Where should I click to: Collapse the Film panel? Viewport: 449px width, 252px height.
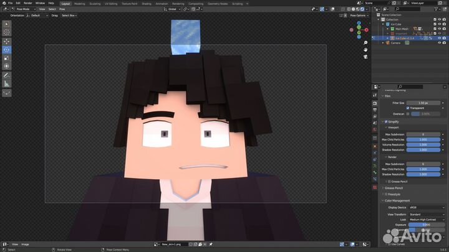pyautogui.click(x=386, y=96)
